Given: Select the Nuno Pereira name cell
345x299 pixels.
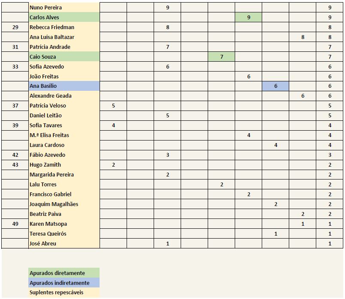Looking at the screenshot, I should pos(64,7).
